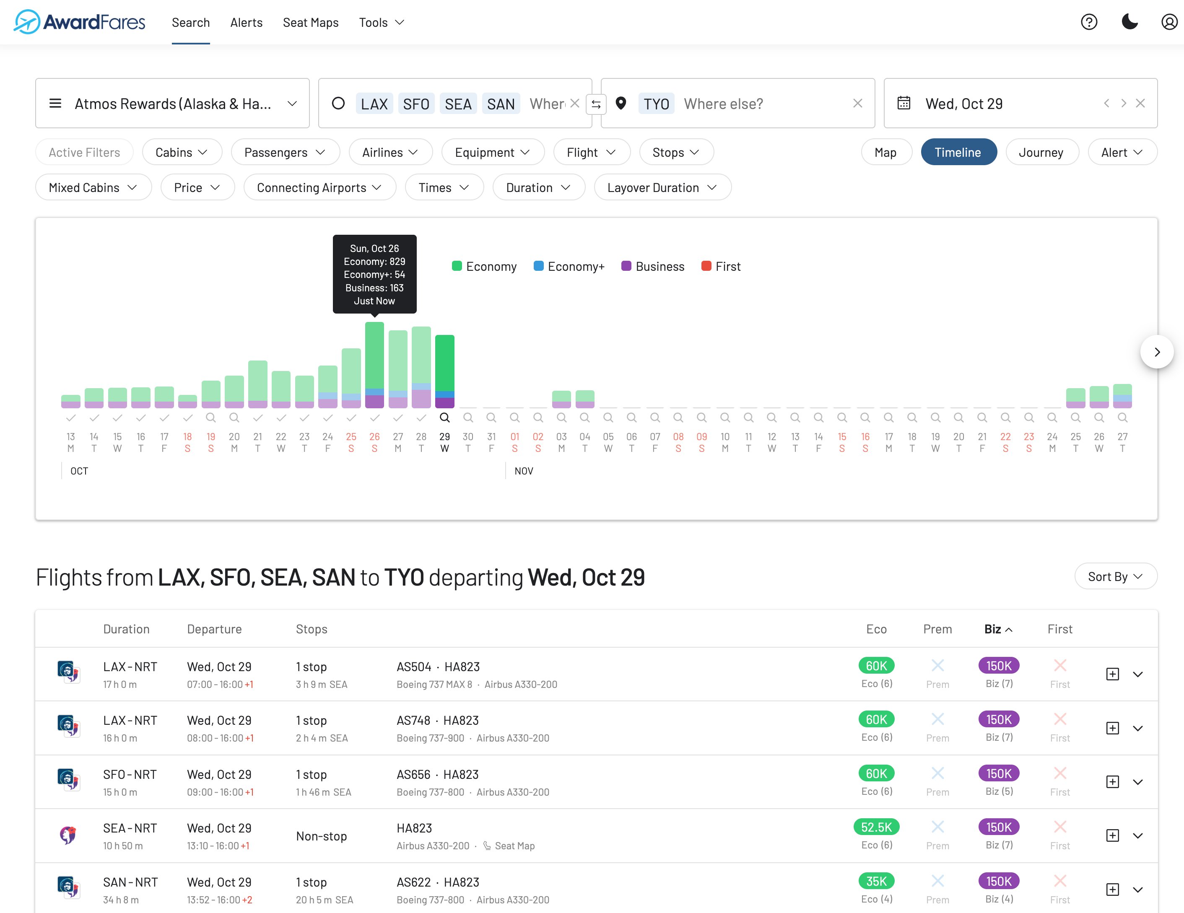Click the First legend color swatch
This screenshot has height=913, width=1184.
706,266
